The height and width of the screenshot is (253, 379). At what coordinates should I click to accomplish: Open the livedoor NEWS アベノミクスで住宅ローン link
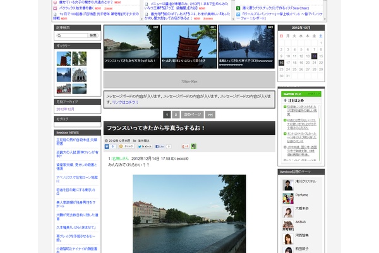pyautogui.click(x=77, y=179)
